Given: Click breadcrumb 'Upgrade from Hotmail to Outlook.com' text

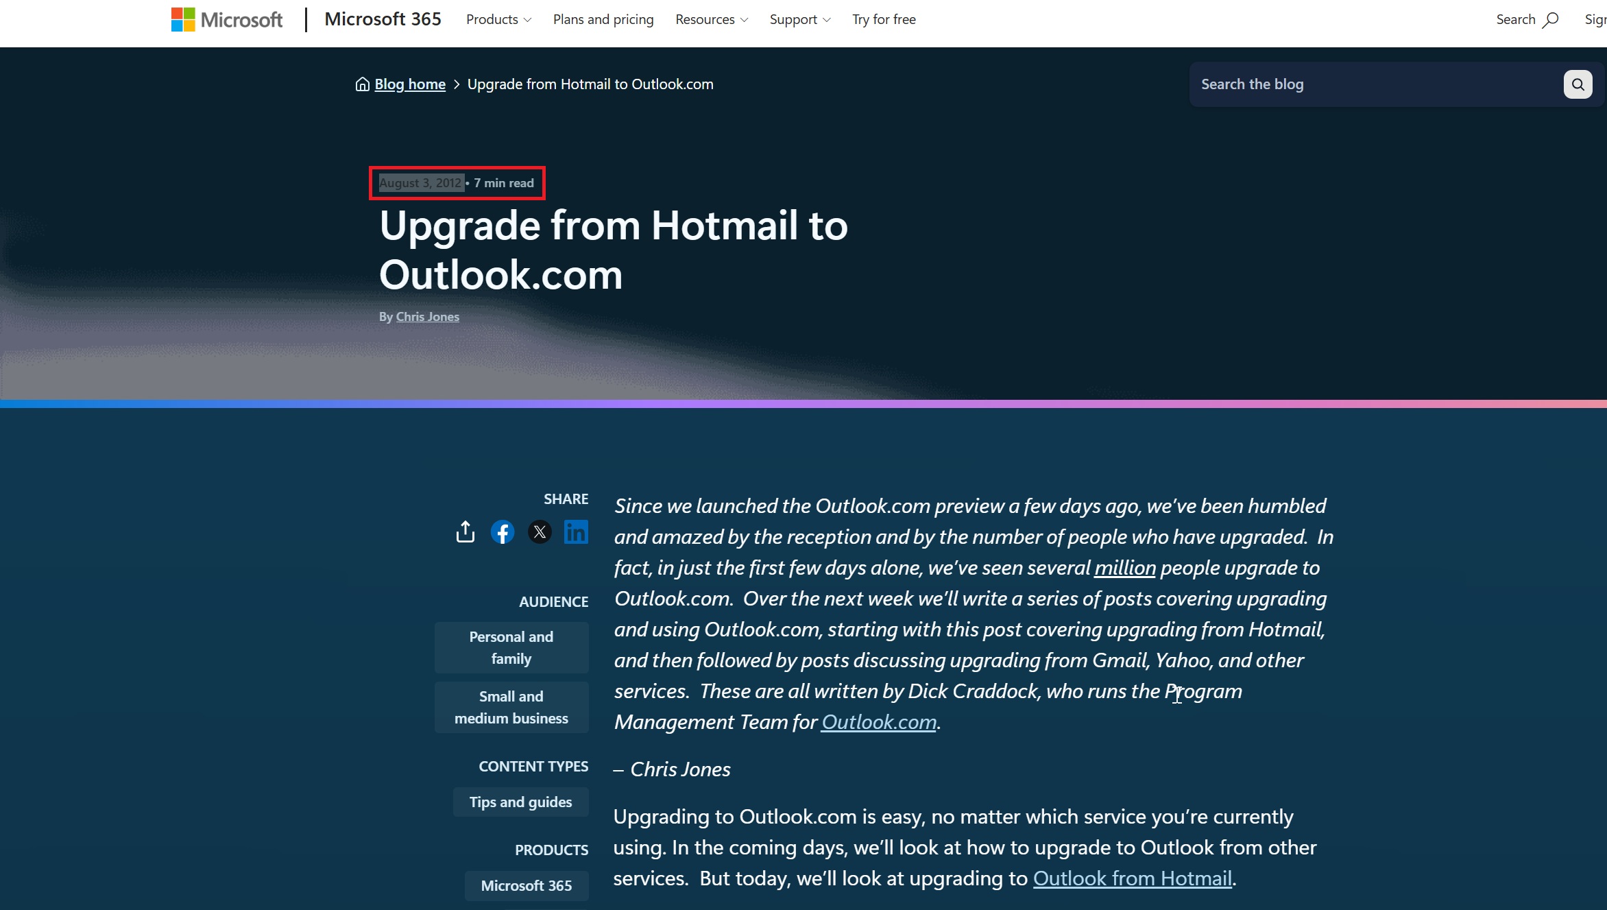Looking at the screenshot, I should tap(590, 84).
